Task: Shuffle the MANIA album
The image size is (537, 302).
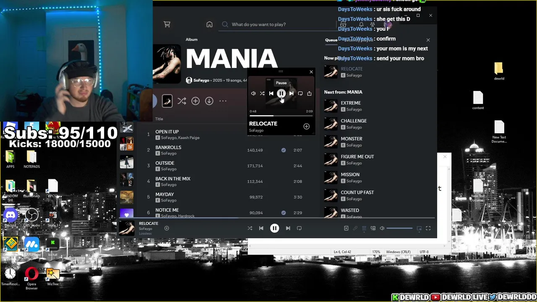Action: coord(182,101)
